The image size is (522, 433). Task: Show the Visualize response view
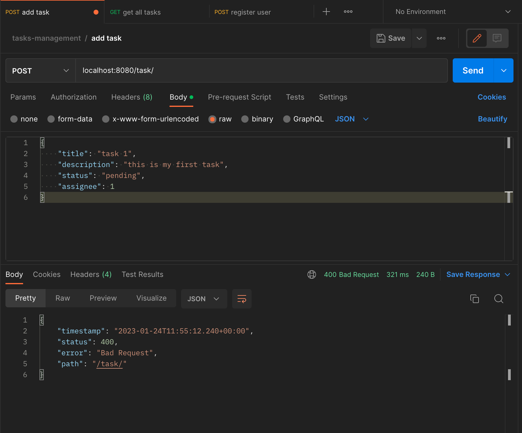click(x=151, y=298)
